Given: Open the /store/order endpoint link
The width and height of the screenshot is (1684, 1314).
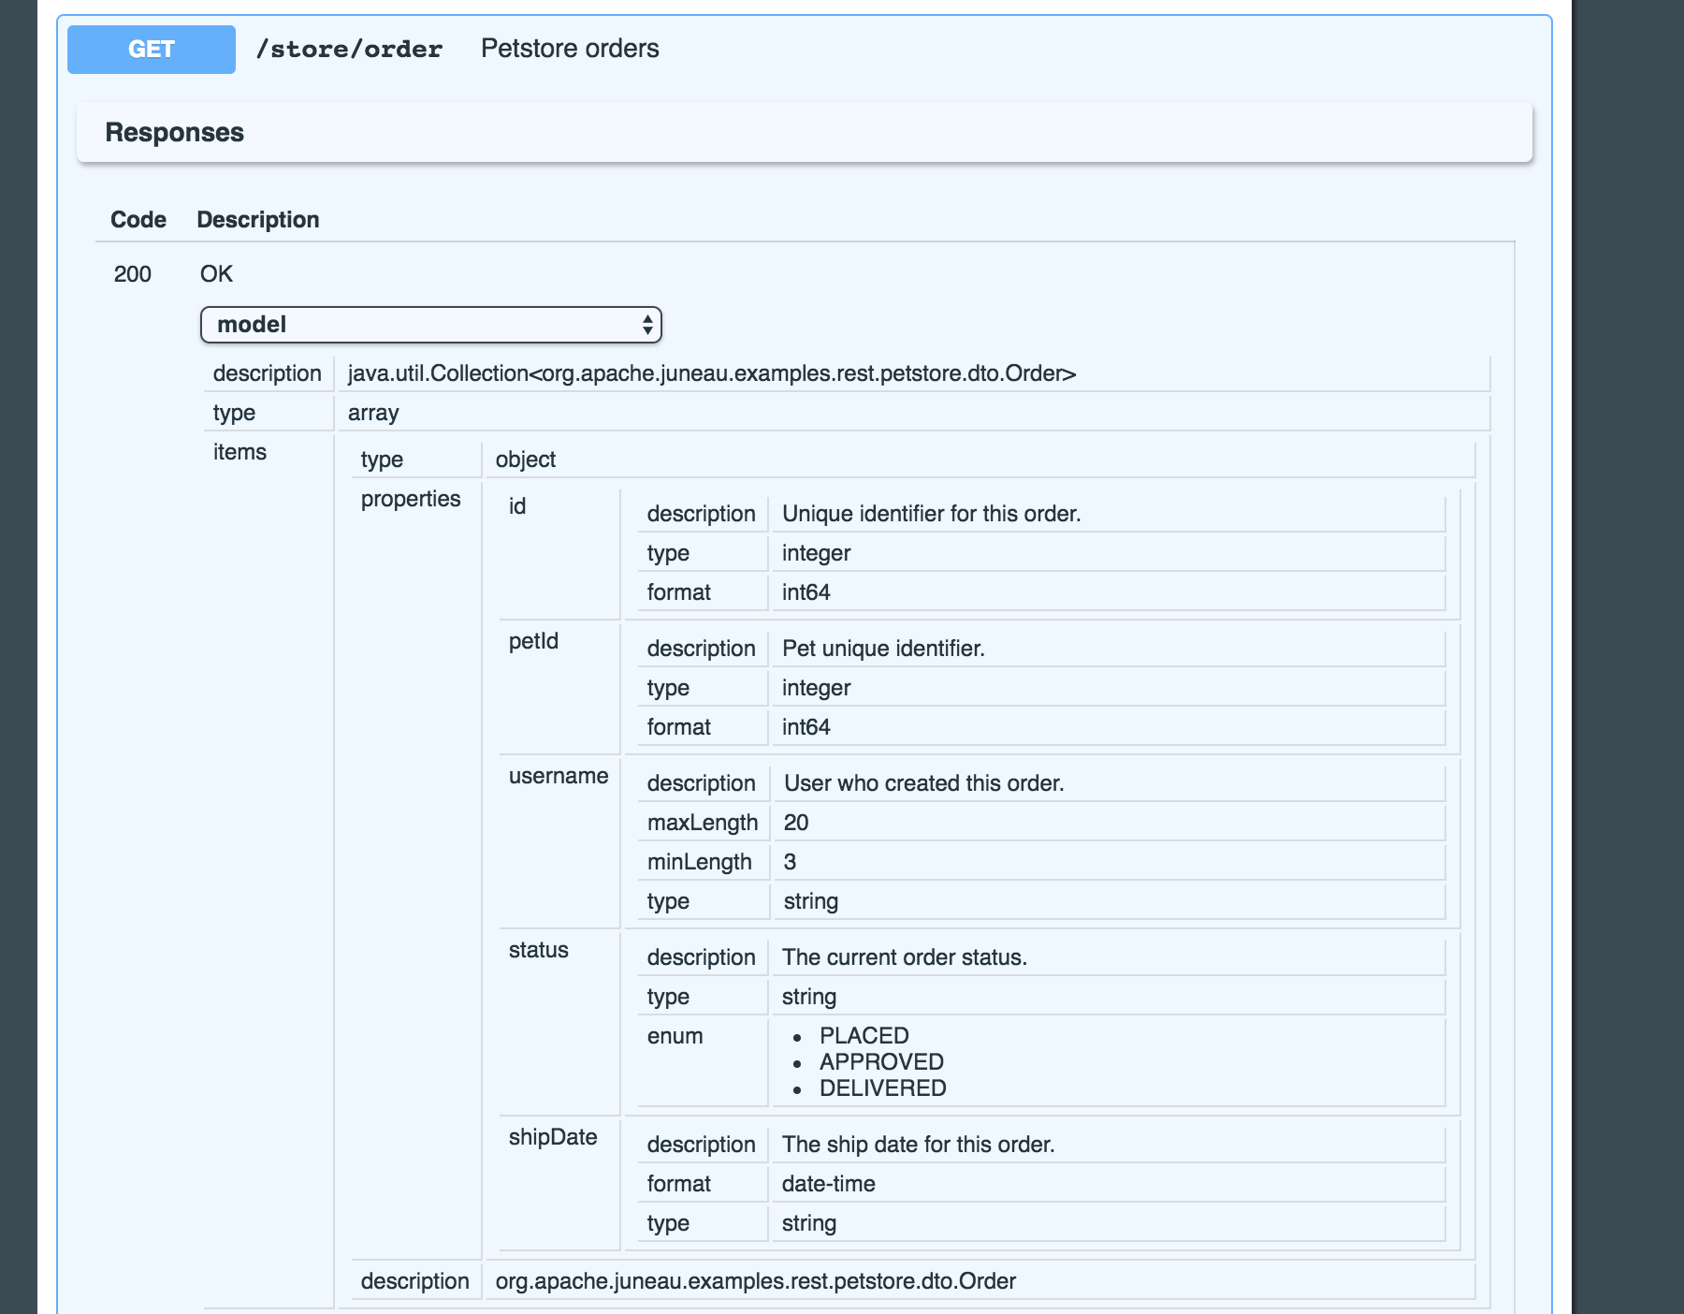Looking at the screenshot, I should (x=351, y=49).
